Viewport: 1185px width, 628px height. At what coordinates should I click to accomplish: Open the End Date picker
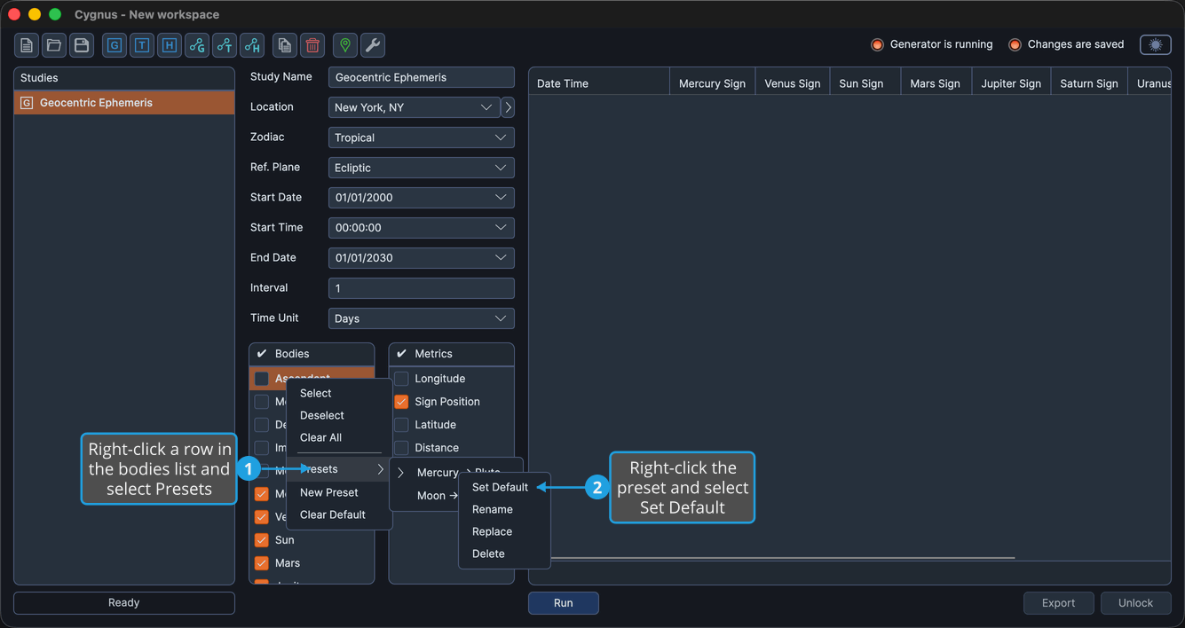click(x=421, y=258)
